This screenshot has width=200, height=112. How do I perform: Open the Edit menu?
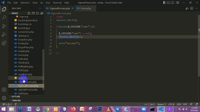(16, 3)
